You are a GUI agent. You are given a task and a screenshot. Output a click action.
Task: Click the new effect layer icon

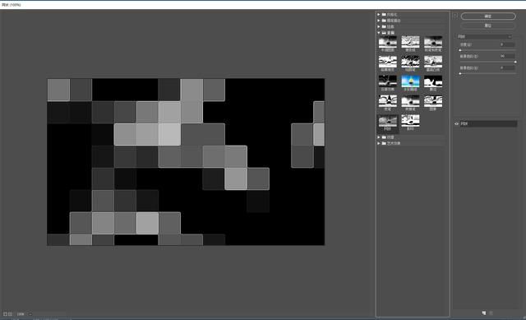pos(484,313)
